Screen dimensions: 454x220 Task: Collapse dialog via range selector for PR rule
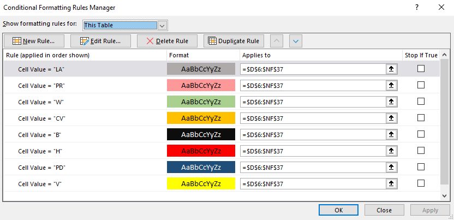[x=391, y=86]
